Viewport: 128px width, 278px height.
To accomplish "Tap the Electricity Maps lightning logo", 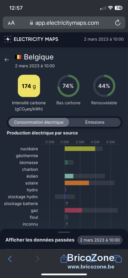I will click(x=8, y=39).
